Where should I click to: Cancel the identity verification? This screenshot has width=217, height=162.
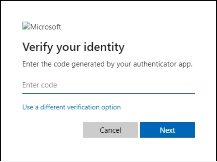tap(110, 130)
